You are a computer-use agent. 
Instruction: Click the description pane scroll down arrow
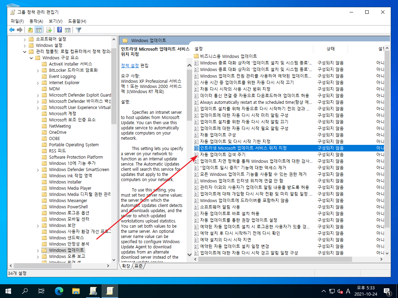click(189, 254)
